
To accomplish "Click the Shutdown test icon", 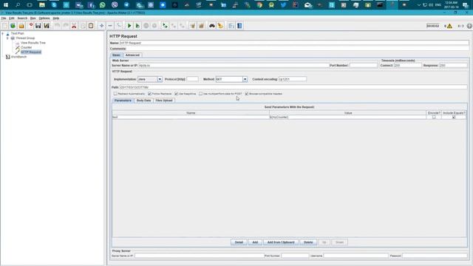I will pyautogui.click(x=154, y=26).
